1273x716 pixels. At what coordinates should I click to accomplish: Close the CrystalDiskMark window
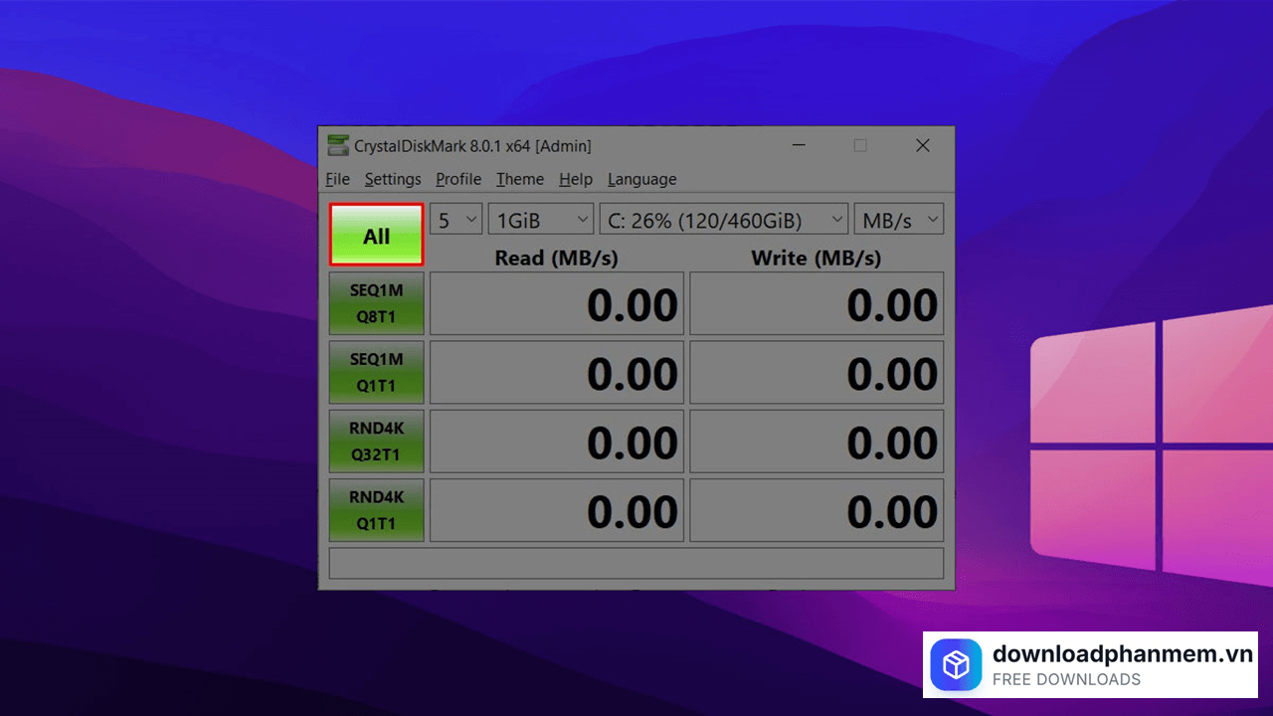pos(923,146)
